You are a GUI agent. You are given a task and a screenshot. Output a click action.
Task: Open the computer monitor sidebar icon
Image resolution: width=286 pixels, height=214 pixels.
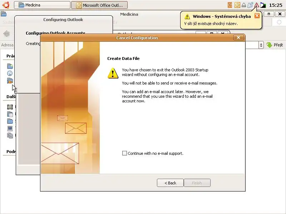(x=10, y=128)
